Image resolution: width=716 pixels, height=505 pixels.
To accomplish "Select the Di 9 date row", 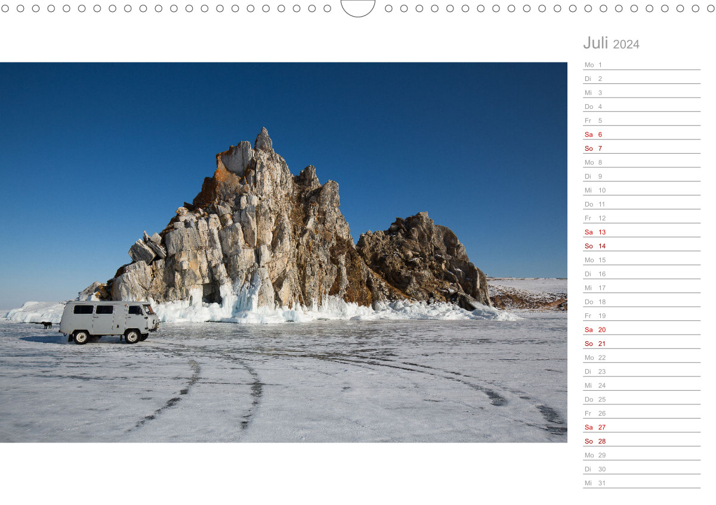I will 641,175.
